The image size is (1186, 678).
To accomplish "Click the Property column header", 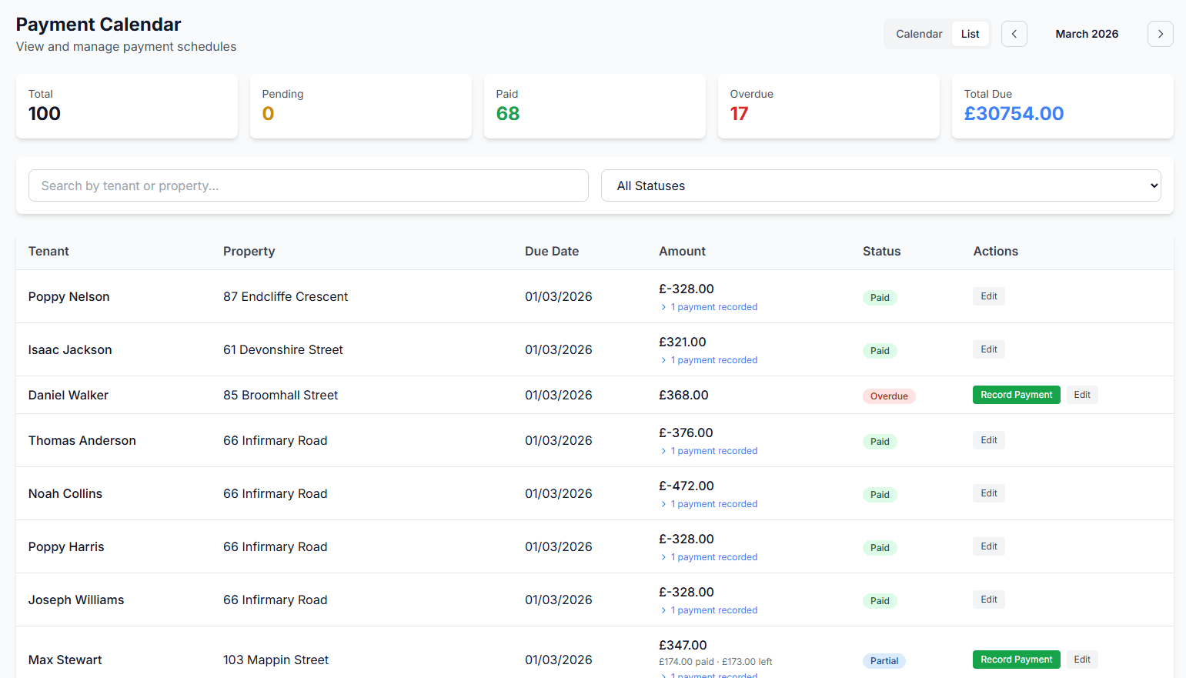I will pyautogui.click(x=249, y=251).
